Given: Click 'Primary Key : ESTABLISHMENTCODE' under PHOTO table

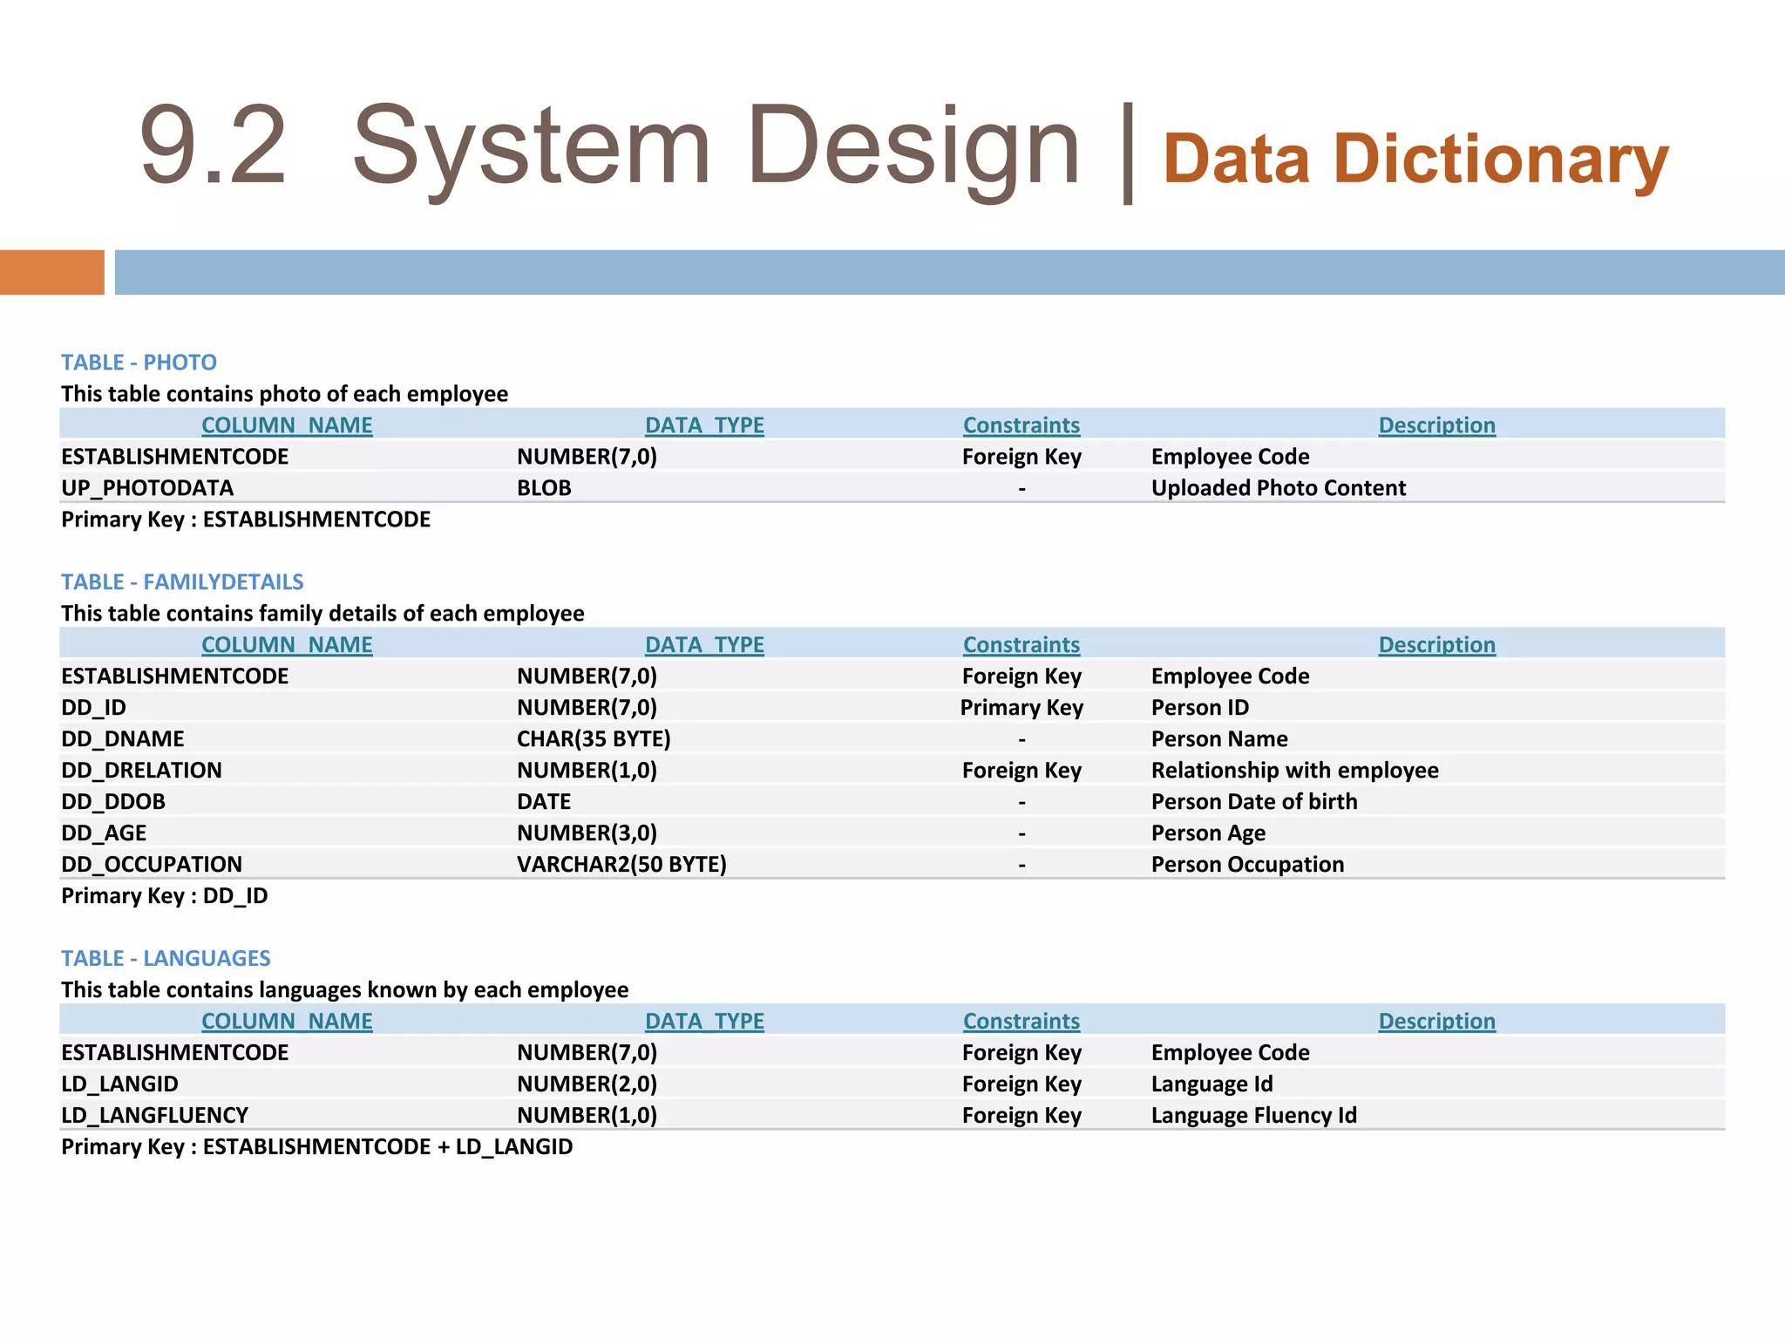Looking at the screenshot, I should tap(246, 520).
